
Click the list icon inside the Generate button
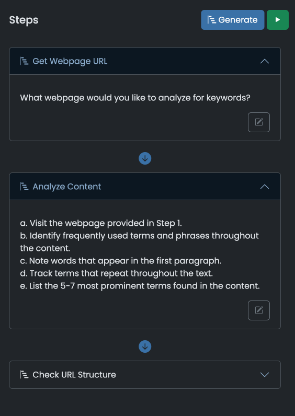[211, 20]
